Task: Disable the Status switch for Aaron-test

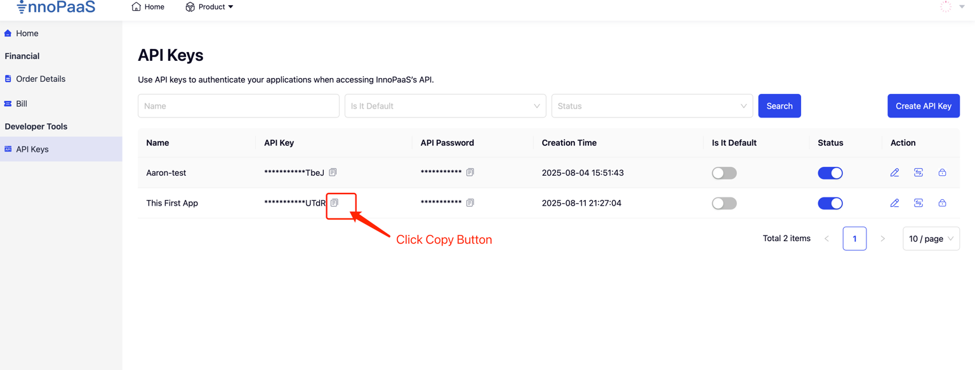Action: pos(830,173)
